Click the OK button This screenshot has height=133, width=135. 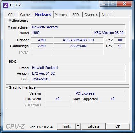pos(118,126)
